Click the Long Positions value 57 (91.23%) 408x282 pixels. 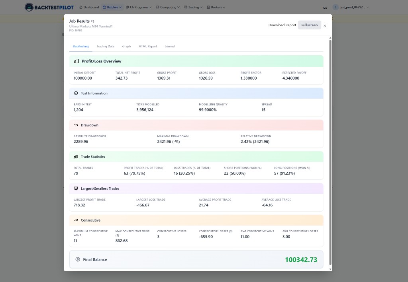pyautogui.click(x=284, y=173)
